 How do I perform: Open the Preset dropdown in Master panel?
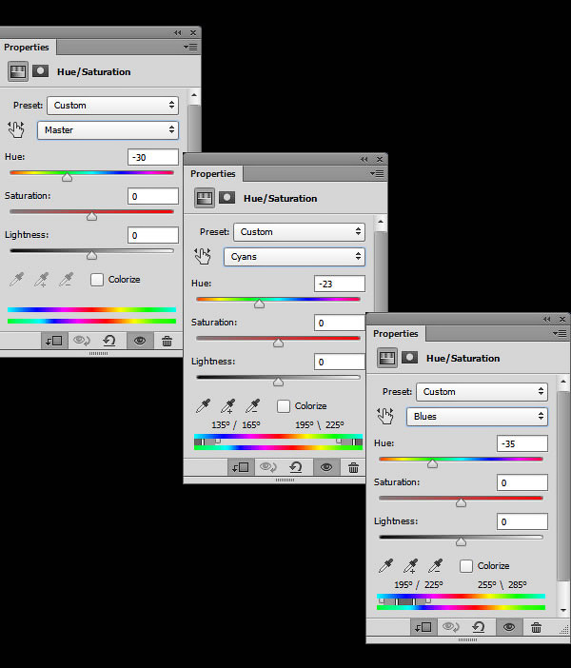click(113, 106)
